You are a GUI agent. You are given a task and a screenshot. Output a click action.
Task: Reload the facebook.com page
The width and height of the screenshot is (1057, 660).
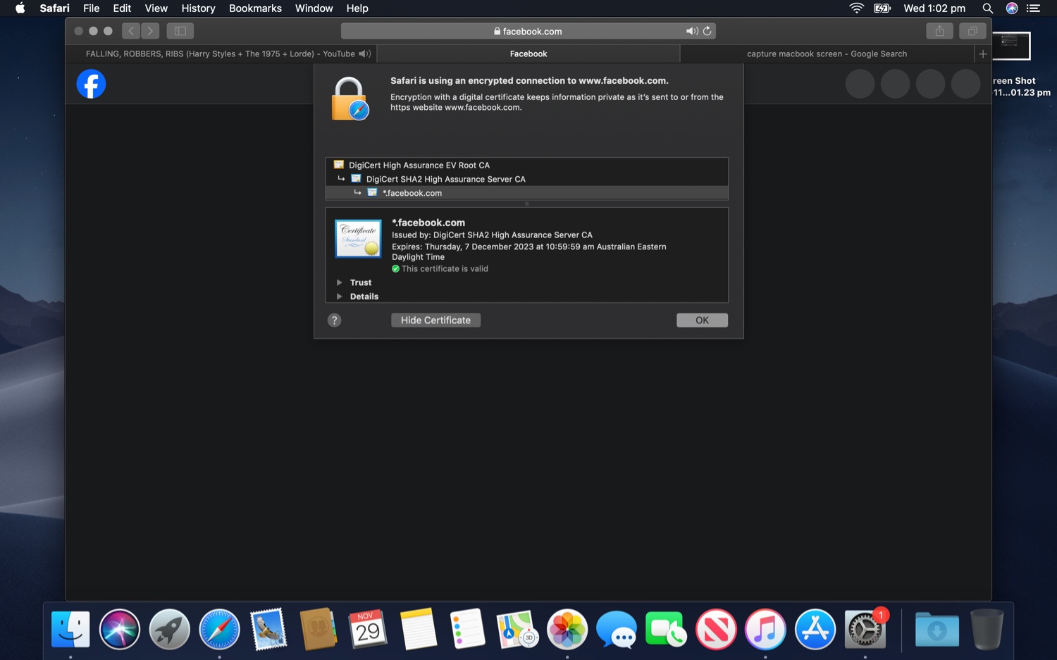[707, 31]
